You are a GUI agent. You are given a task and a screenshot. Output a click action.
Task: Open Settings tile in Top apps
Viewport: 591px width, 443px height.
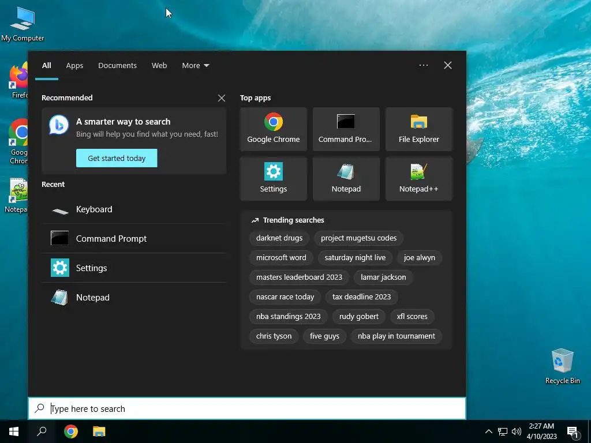tap(273, 179)
